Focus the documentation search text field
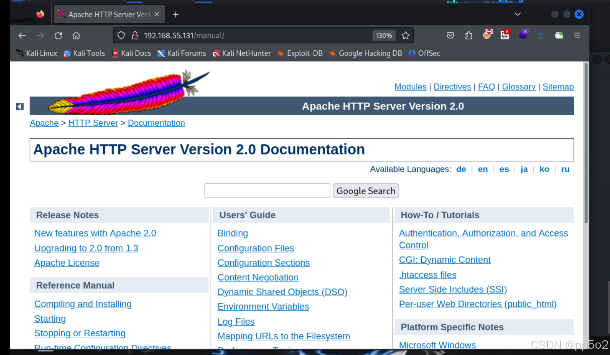Viewport: 610px width, 355px height. point(267,191)
